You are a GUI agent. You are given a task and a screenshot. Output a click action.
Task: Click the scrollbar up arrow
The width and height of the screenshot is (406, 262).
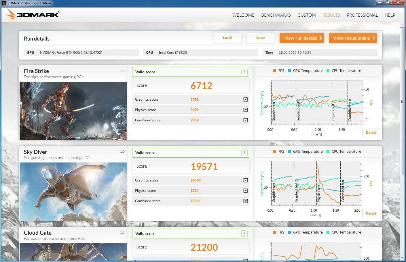402,25
